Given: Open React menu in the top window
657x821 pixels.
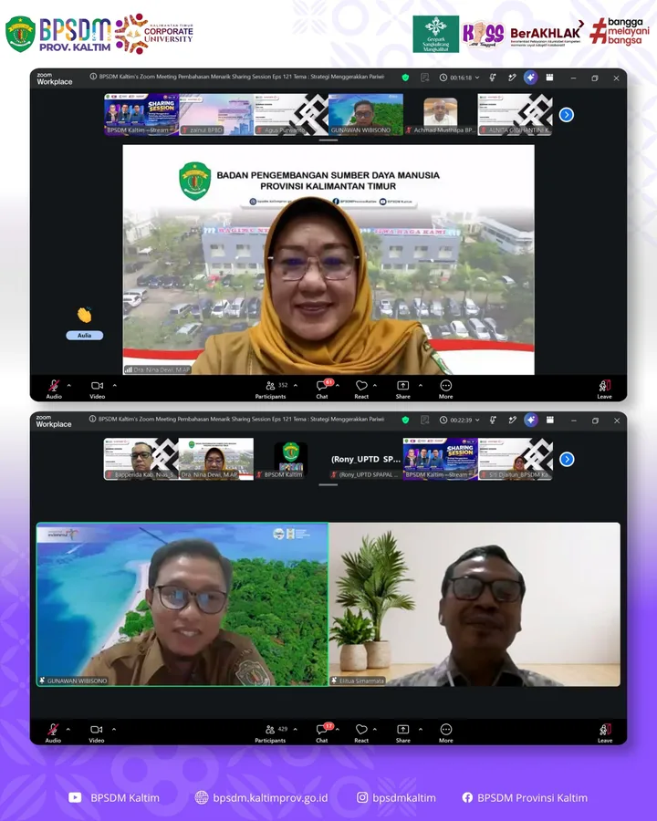Looking at the screenshot, I should (x=361, y=389).
